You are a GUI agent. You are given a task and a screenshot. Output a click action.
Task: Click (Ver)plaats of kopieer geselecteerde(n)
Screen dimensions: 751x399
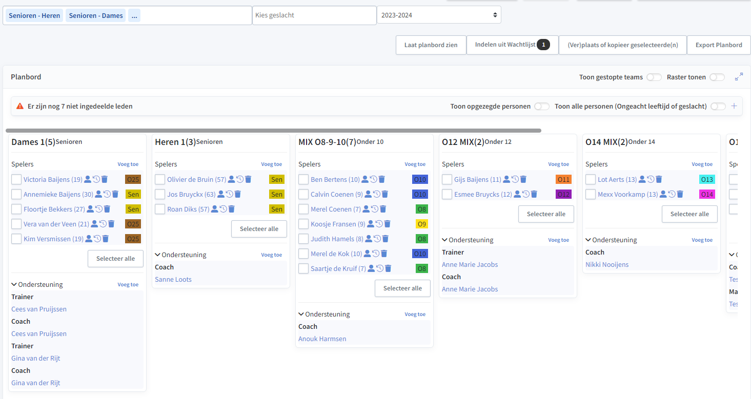point(623,45)
